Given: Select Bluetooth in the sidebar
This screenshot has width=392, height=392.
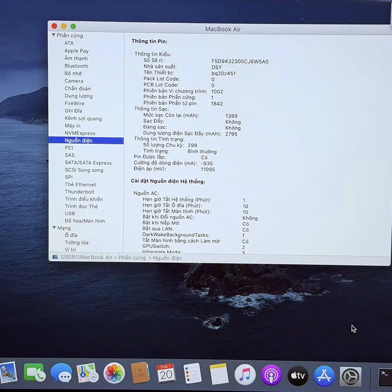Looking at the screenshot, I should tap(76, 66).
